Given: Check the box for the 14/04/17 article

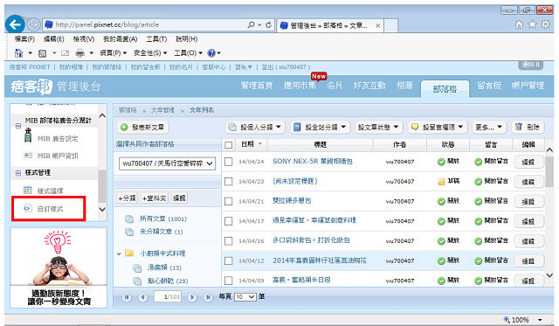Looking at the screenshot, I should click(229, 221).
